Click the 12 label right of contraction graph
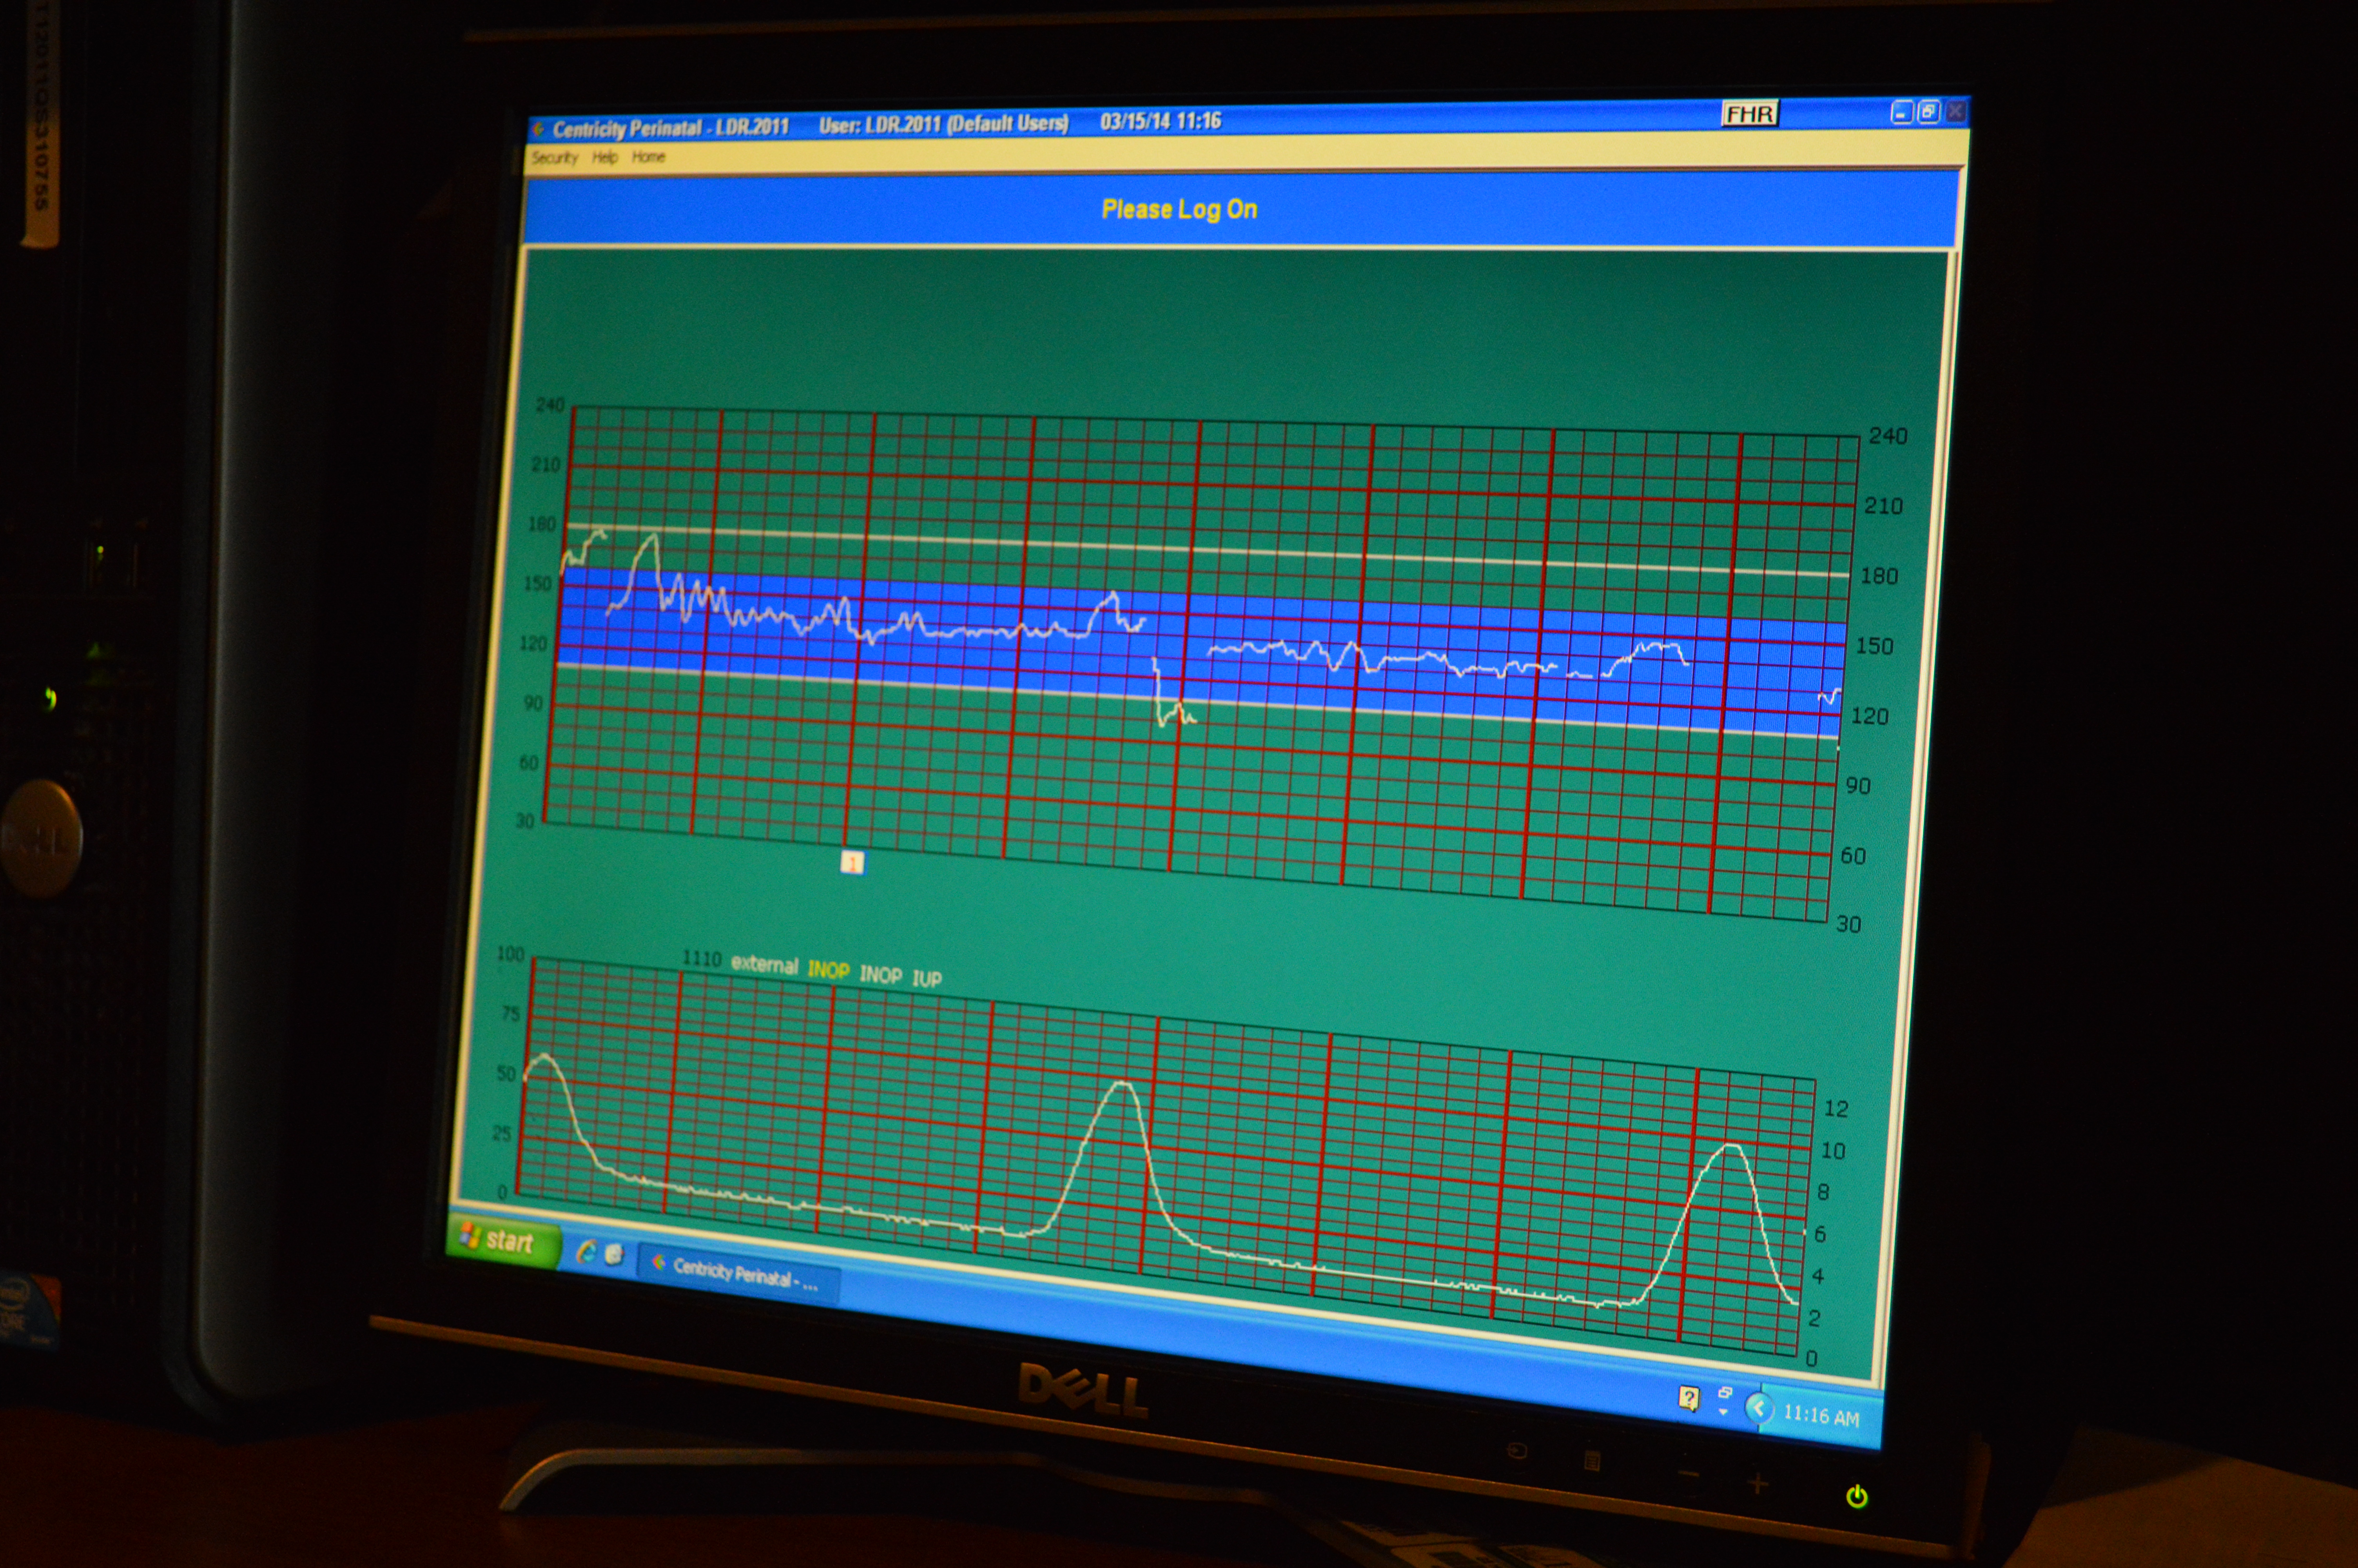Image resolution: width=2358 pixels, height=1568 pixels. [1836, 1108]
